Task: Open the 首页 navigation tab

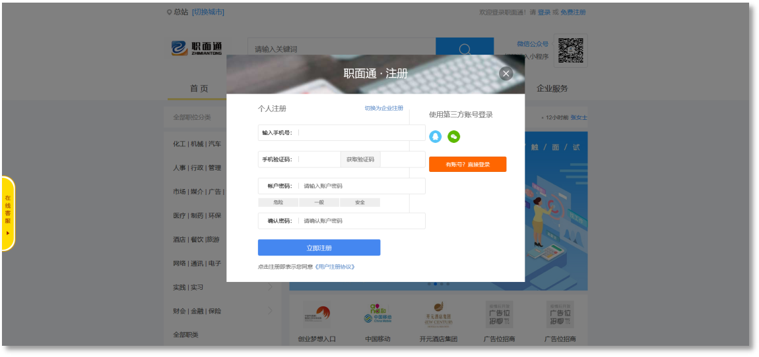Action: click(x=199, y=88)
